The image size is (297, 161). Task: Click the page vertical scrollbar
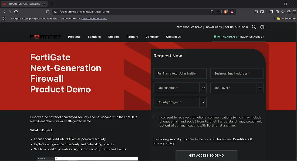(296, 43)
